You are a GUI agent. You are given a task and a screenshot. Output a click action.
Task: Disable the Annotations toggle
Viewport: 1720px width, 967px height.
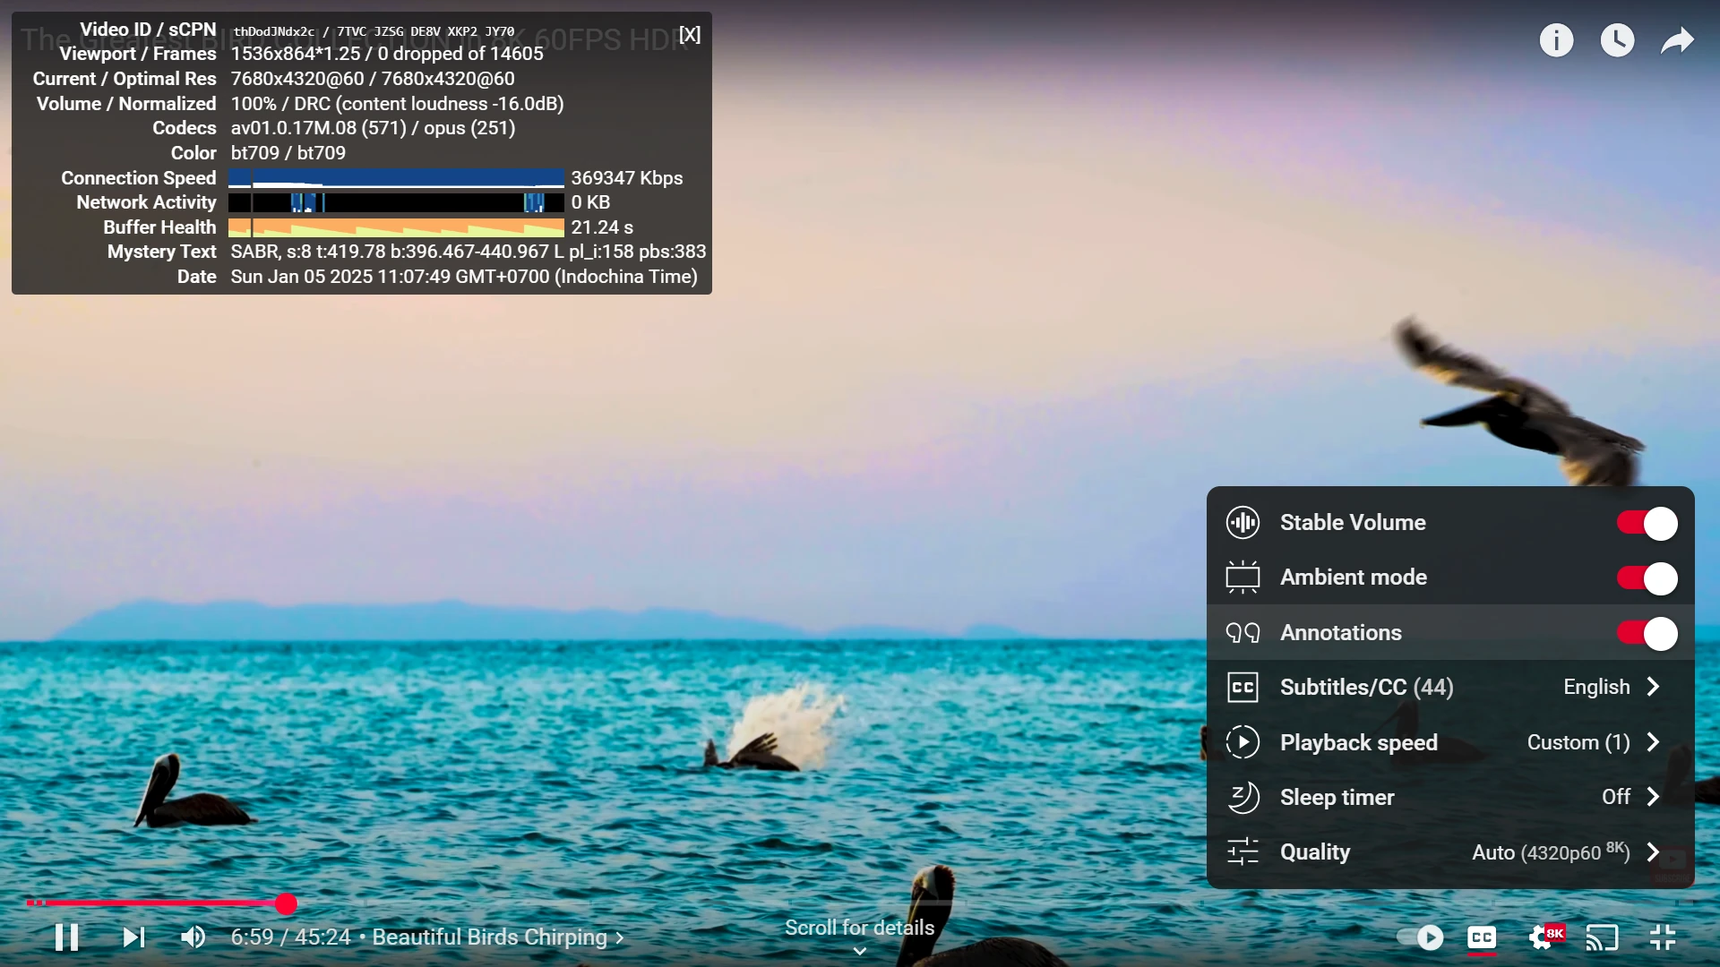[x=1647, y=633]
